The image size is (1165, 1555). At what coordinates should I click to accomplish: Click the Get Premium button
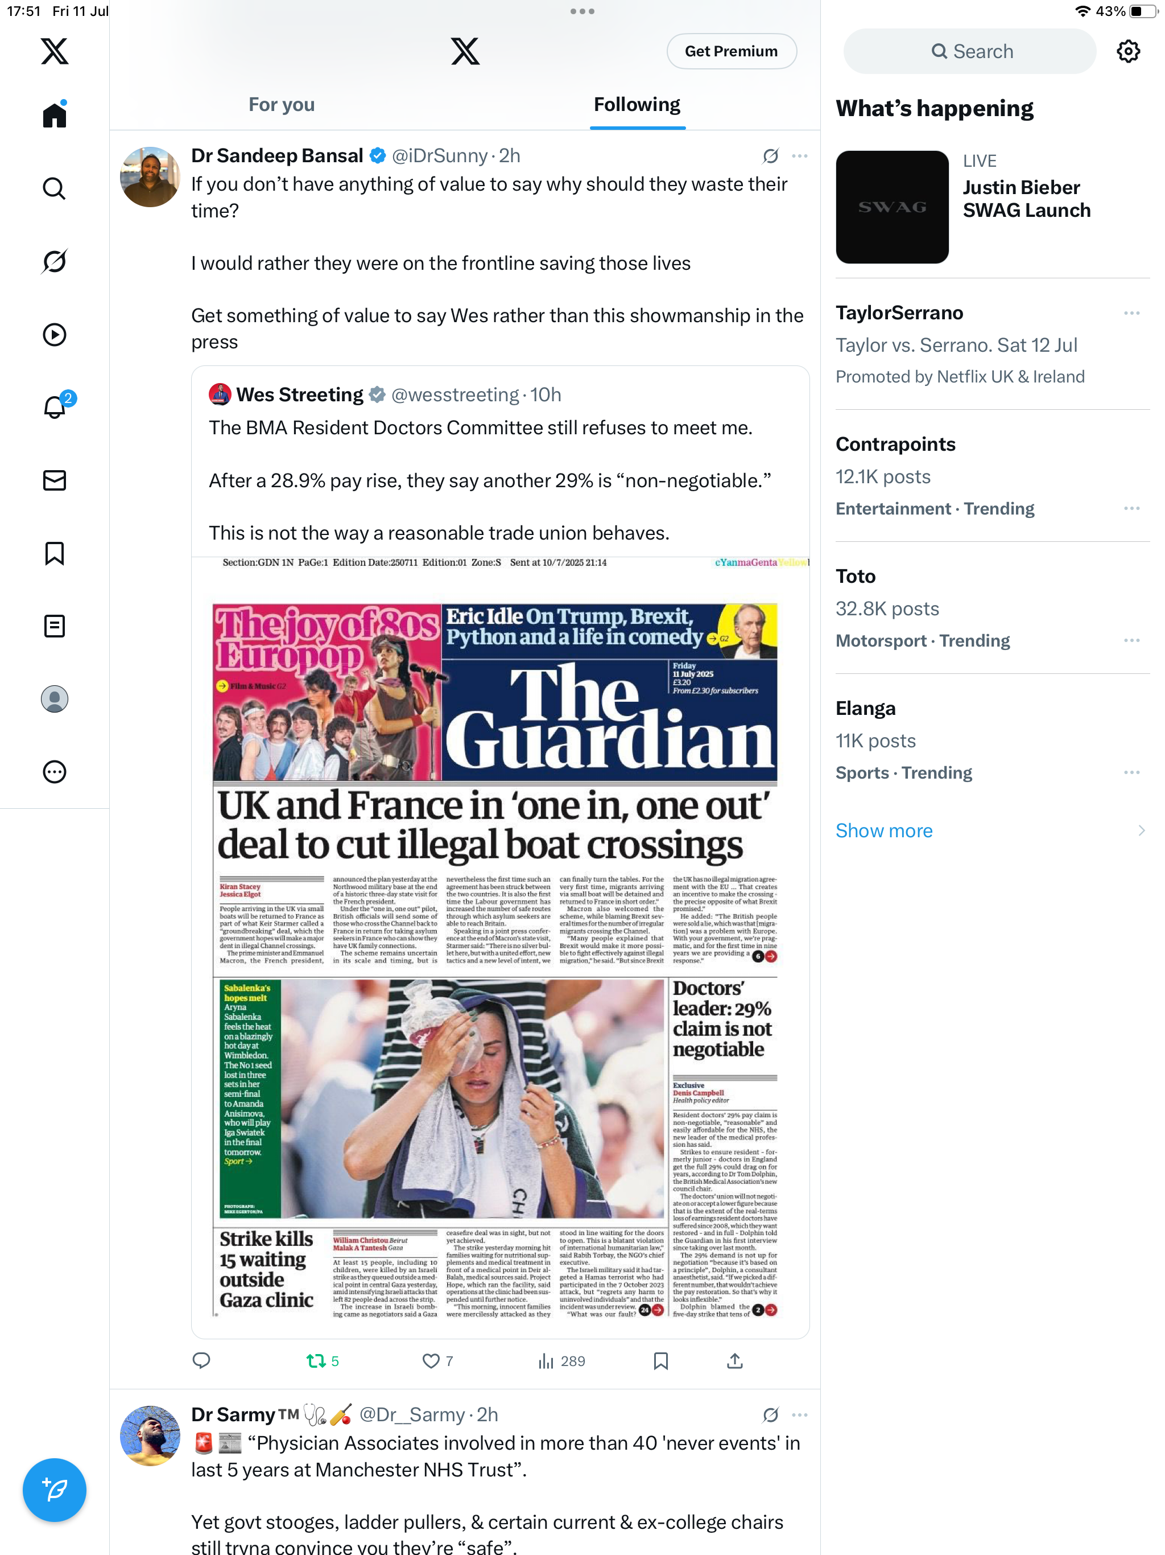click(731, 51)
